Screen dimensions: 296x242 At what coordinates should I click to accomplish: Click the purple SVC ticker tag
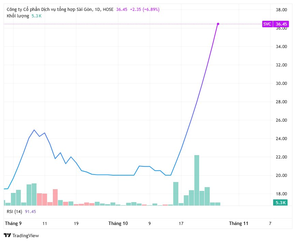coord(267,24)
